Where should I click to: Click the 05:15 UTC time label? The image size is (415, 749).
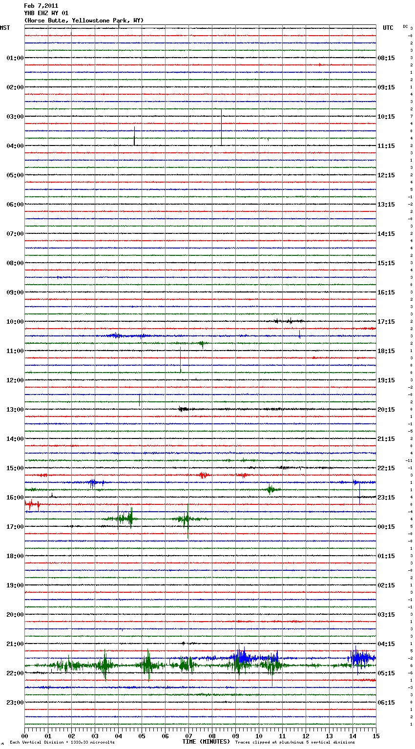point(386,673)
